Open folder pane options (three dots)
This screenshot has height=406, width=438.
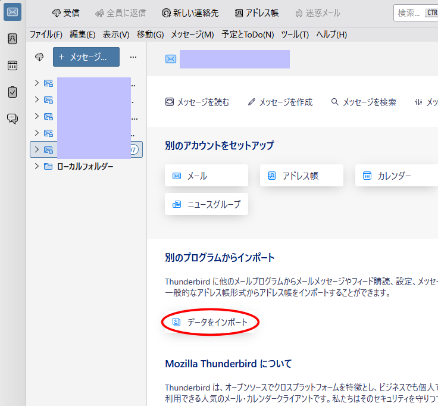point(133,57)
